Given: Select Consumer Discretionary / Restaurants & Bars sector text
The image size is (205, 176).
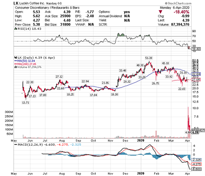Looking at the screenshot, I should coord(47,8).
